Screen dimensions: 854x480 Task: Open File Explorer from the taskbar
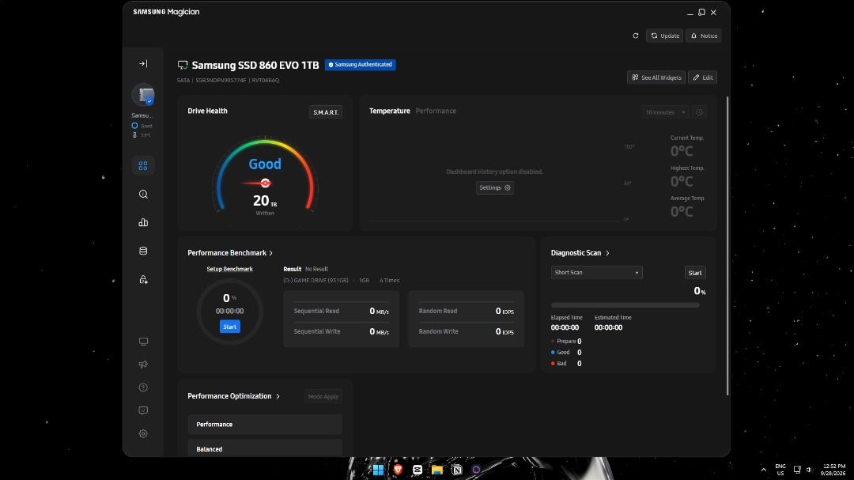(x=436, y=470)
